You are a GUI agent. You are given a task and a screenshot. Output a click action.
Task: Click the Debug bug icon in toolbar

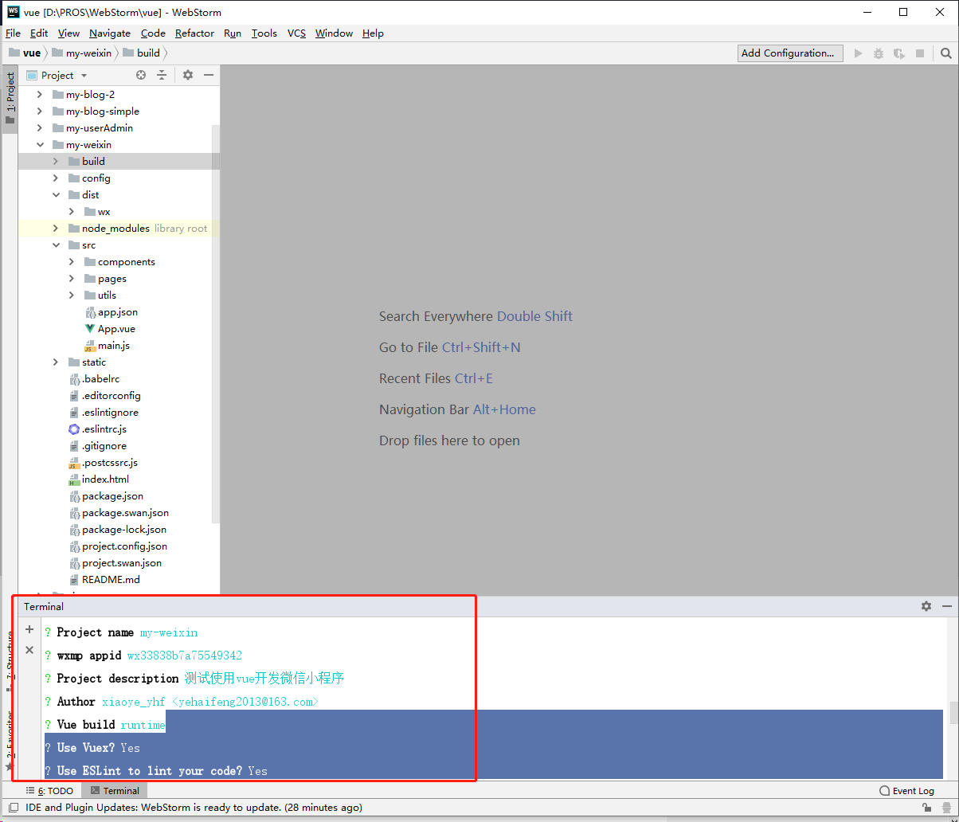pyautogui.click(x=879, y=53)
